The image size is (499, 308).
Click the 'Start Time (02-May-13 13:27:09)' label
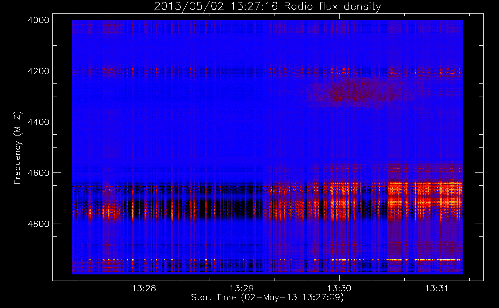[x=267, y=298]
